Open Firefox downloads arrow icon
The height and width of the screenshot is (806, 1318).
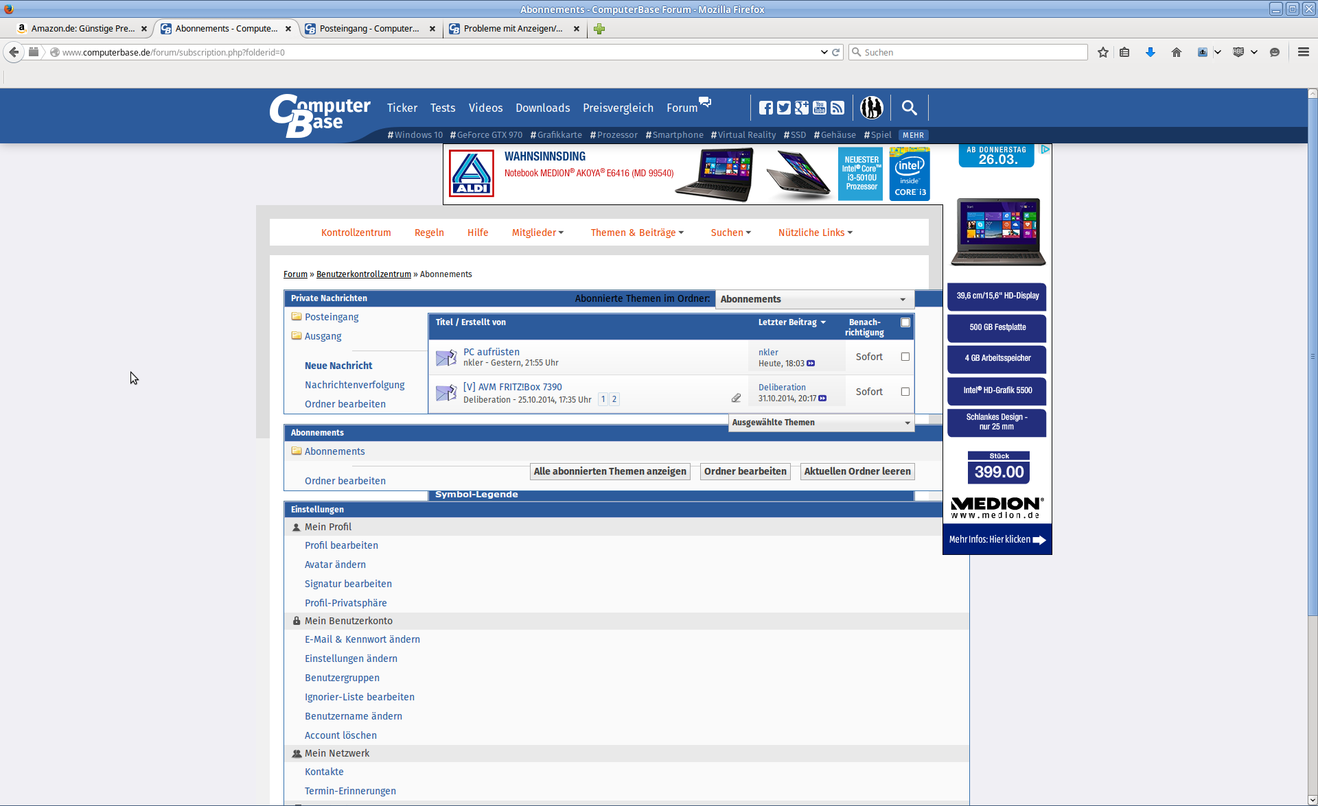tap(1151, 52)
